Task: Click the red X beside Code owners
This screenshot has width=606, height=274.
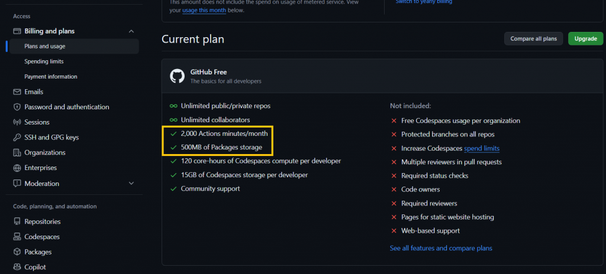Action: [x=394, y=190]
